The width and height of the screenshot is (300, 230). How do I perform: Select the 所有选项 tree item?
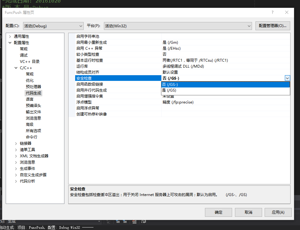tap(33, 131)
